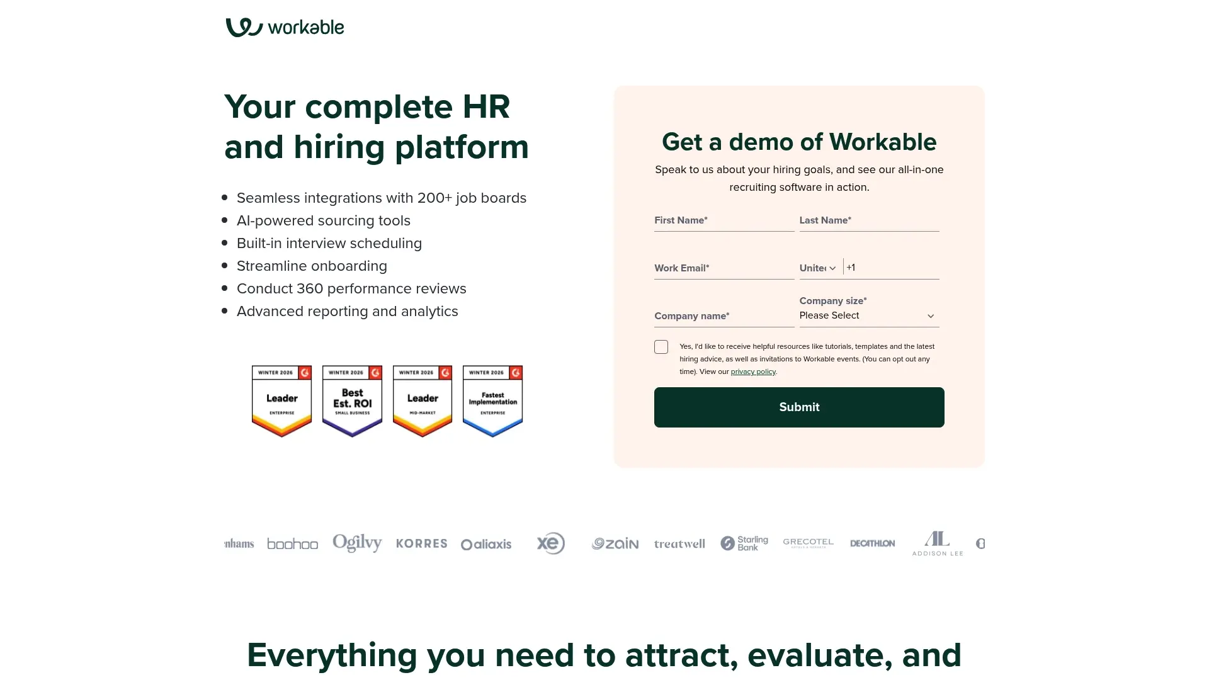Submit the demo request form
This screenshot has width=1209, height=680.
coord(799,407)
